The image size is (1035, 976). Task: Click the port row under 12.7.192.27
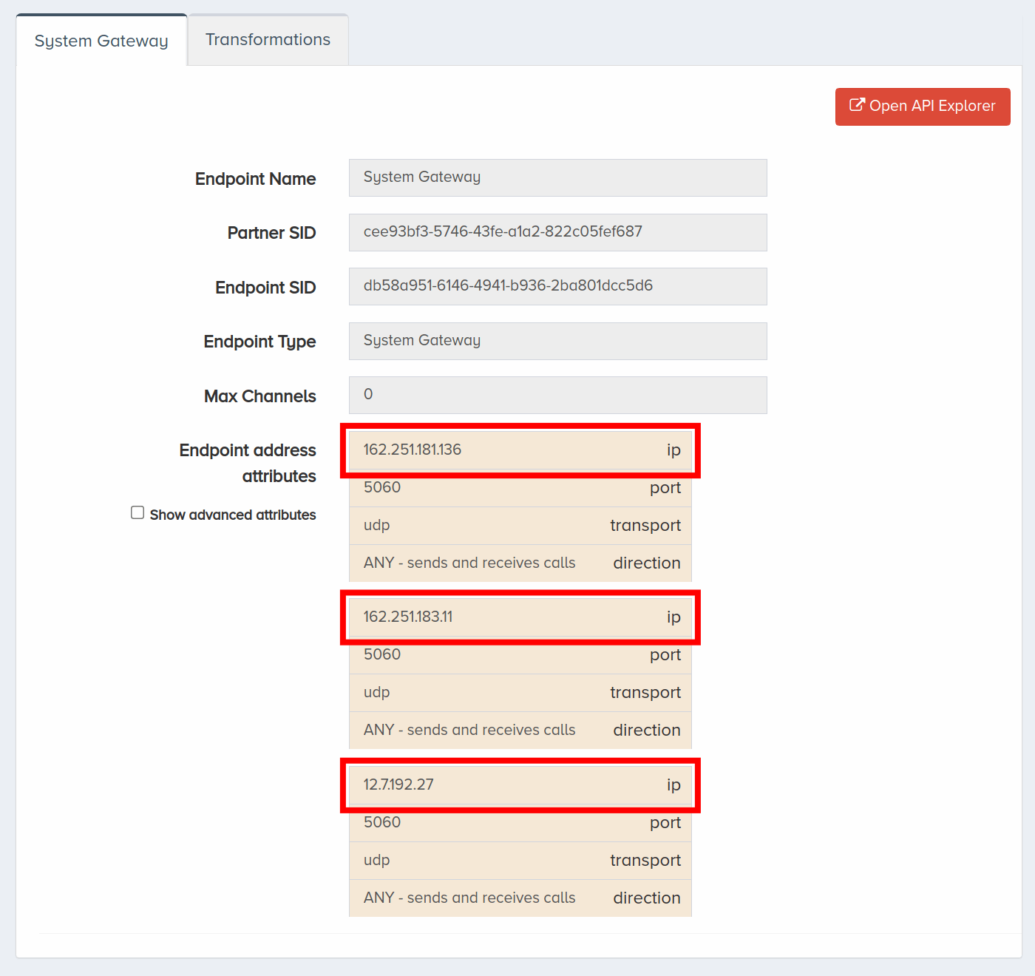520,823
